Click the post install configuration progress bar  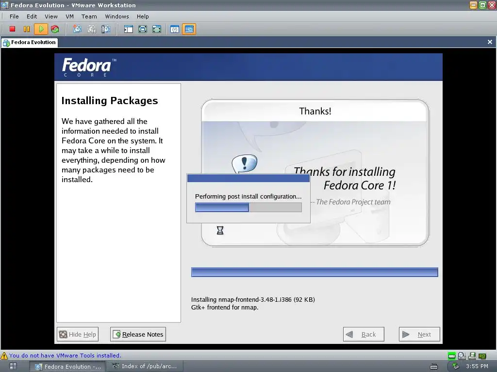[x=248, y=207]
